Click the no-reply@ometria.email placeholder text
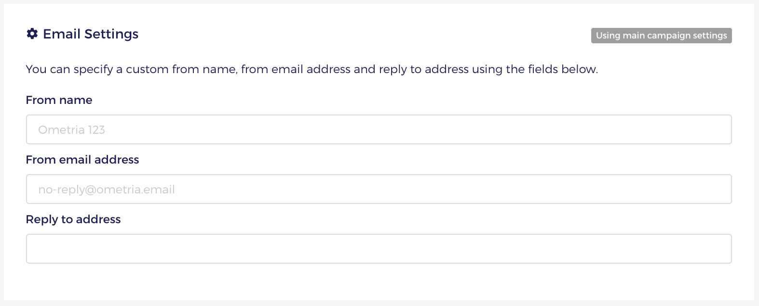 pyautogui.click(x=107, y=190)
